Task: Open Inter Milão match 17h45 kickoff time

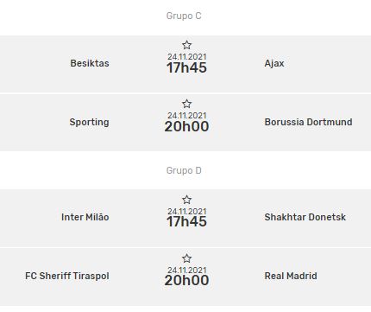Action: 186,221
